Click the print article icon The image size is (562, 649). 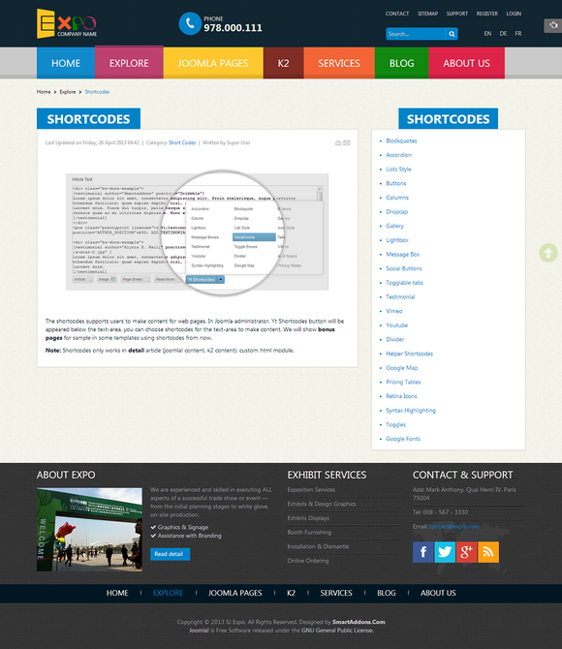(x=338, y=142)
